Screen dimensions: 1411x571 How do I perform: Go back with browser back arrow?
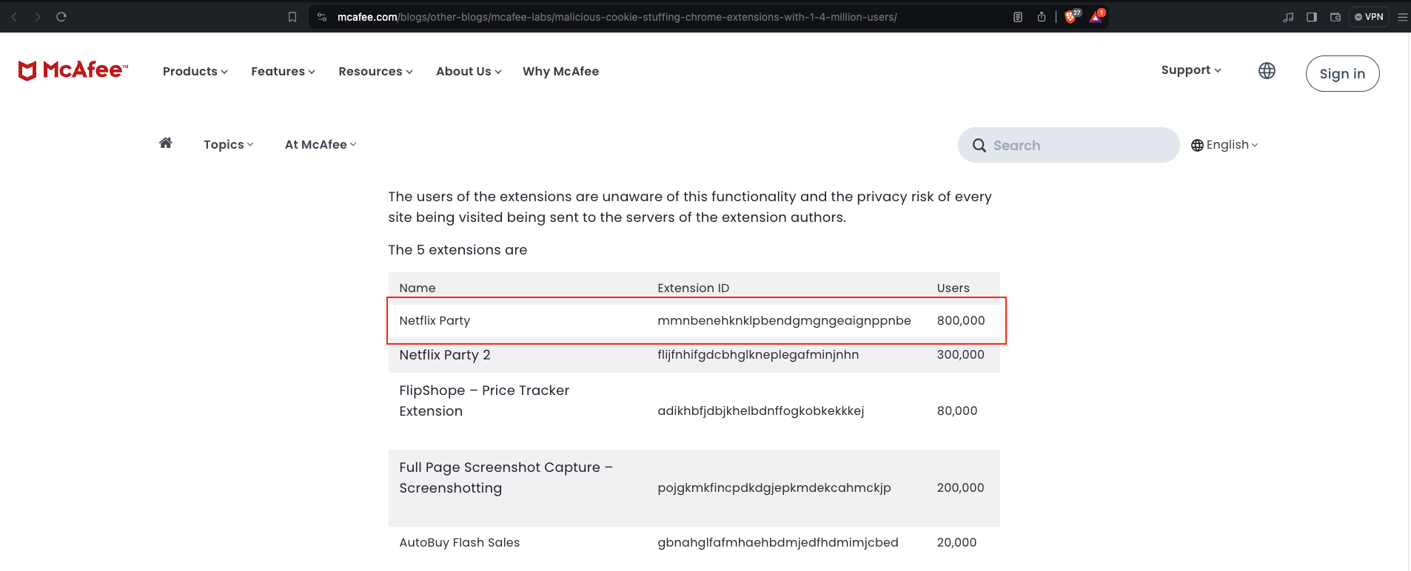pyautogui.click(x=14, y=16)
